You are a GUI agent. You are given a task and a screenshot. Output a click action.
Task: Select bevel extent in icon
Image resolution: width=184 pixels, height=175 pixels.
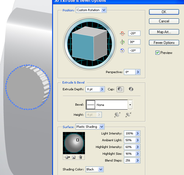coord(128,115)
